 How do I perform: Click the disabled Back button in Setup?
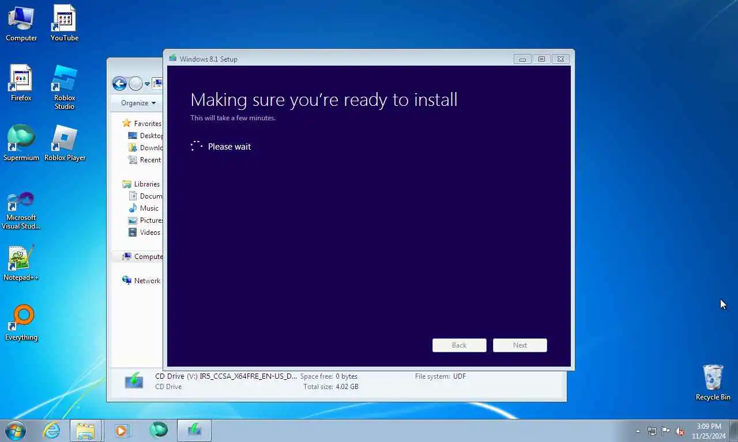tap(460, 345)
